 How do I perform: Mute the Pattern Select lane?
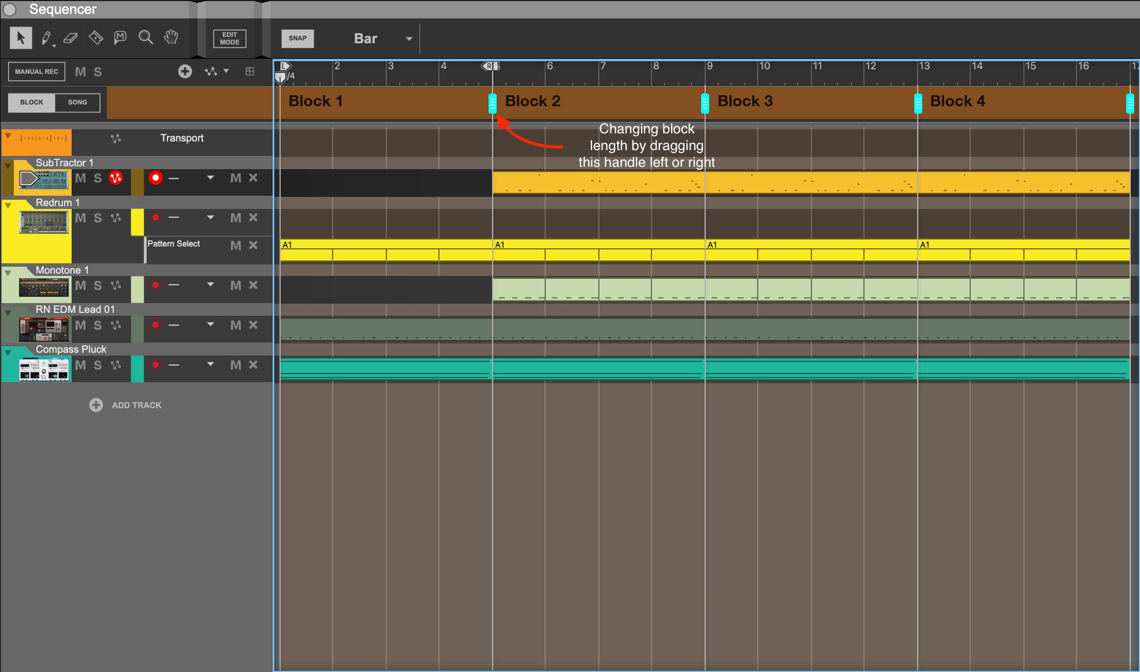coord(236,245)
